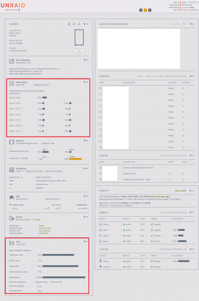Screen dimensions: 199x301
Task: Open the Parity device link
Action: coord(106,224)
